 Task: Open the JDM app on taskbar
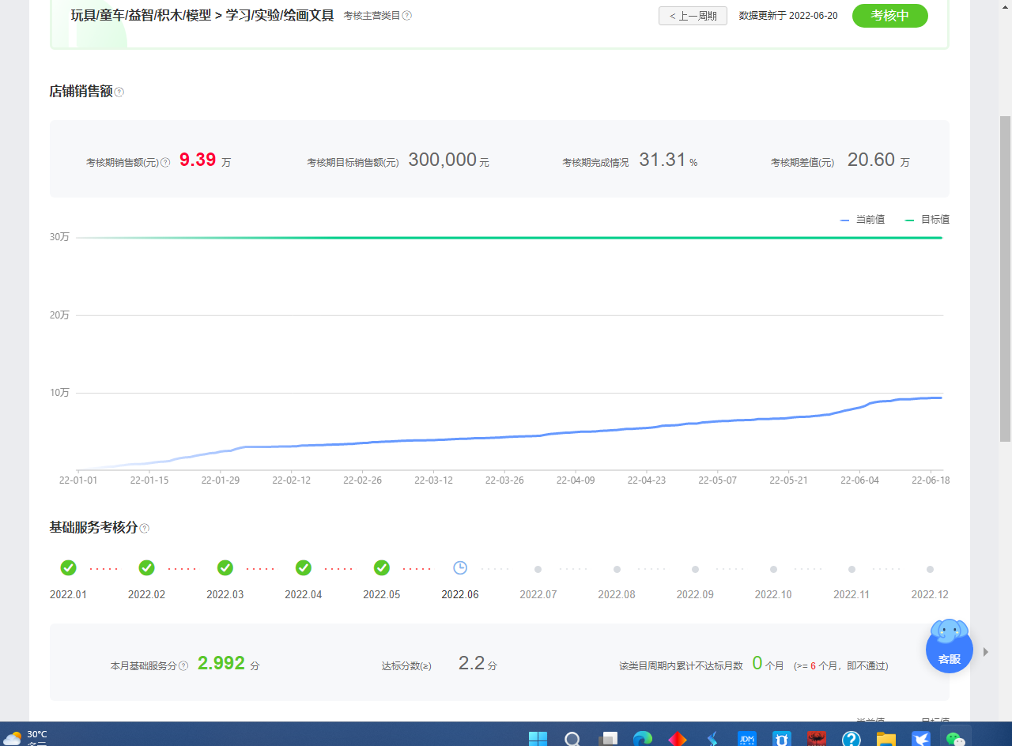click(747, 739)
